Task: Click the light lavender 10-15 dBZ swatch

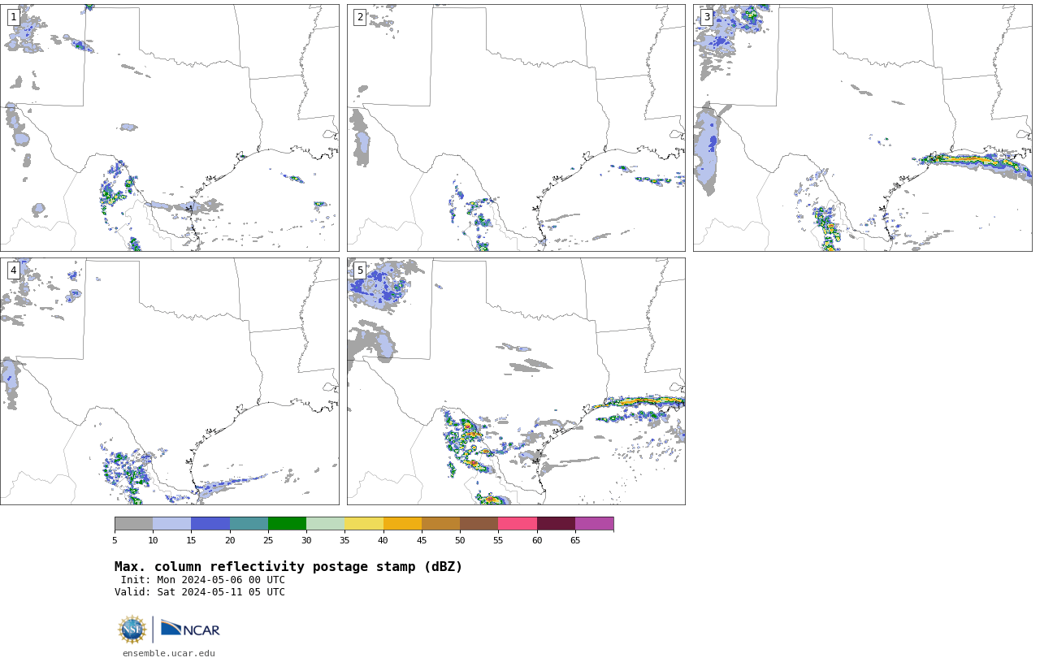Action: [171, 523]
